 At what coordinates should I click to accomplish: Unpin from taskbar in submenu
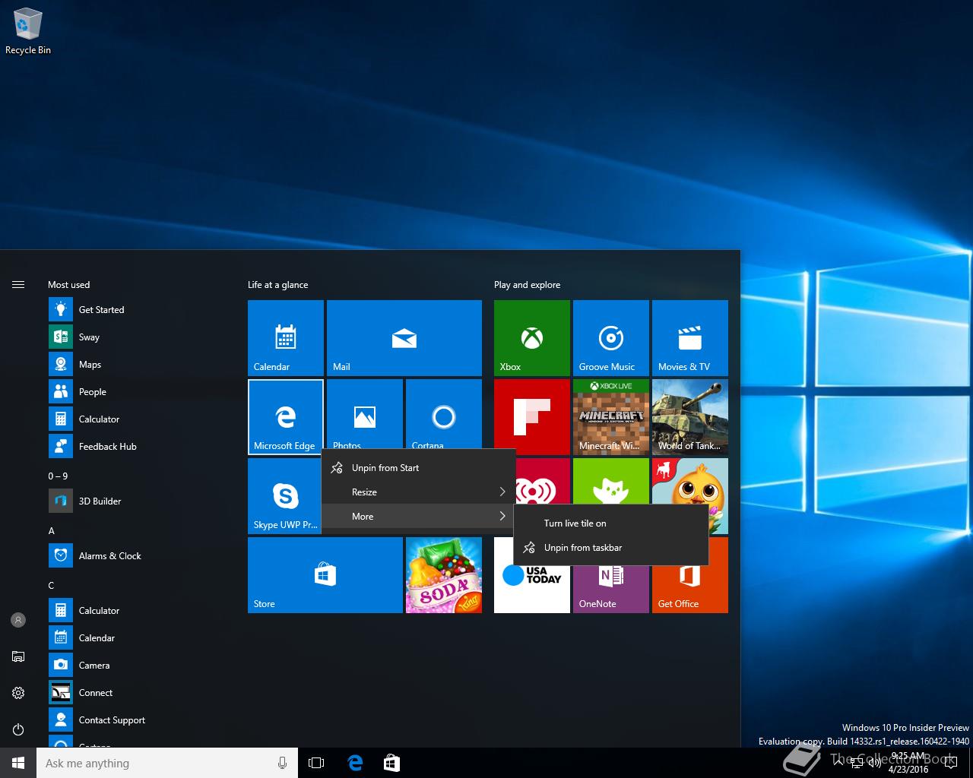coord(583,548)
